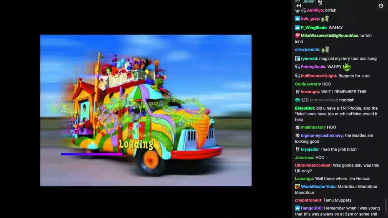The height and width of the screenshot is (218, 388).
Task: Open chat settings gear
Action: (x=381, y=6)
